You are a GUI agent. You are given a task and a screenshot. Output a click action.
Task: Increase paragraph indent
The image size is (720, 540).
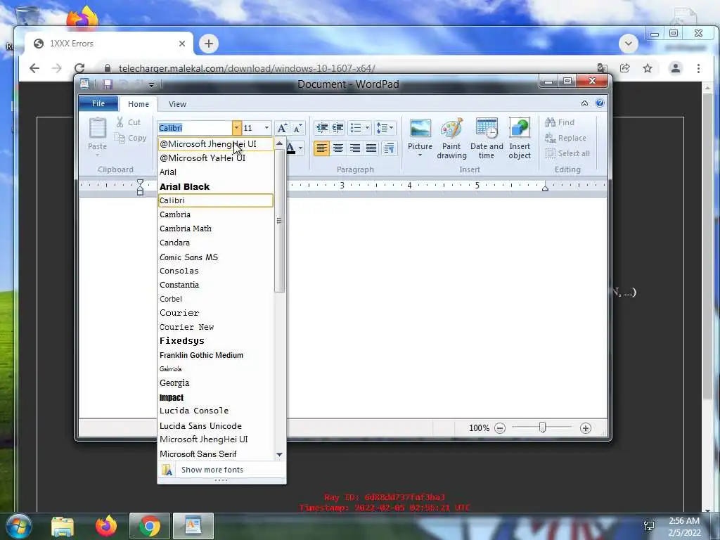(x=338, y=128)
